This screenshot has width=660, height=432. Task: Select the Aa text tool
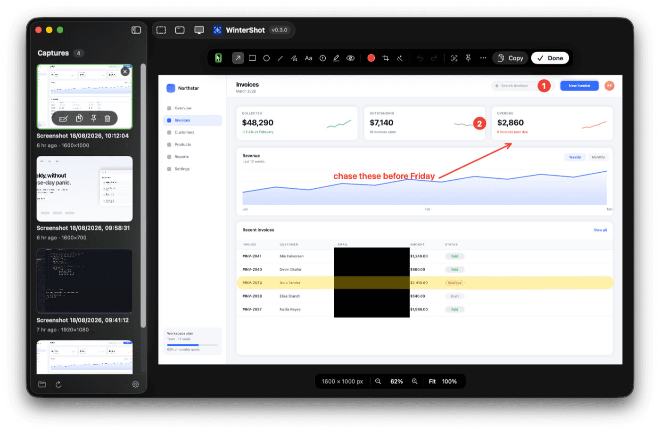(308, 58)
